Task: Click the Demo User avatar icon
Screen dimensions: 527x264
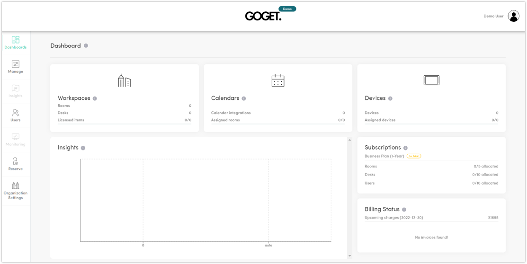Action: click(x=514, y=16)
